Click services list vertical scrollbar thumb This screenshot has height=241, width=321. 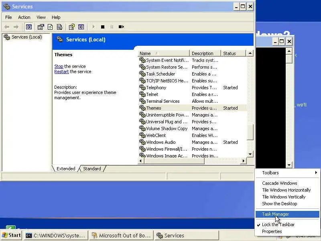[250, 132]
